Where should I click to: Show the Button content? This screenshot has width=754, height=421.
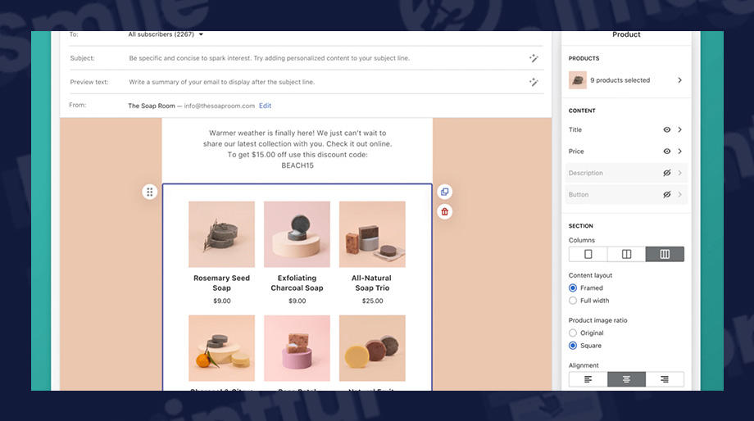pos(666,195)
